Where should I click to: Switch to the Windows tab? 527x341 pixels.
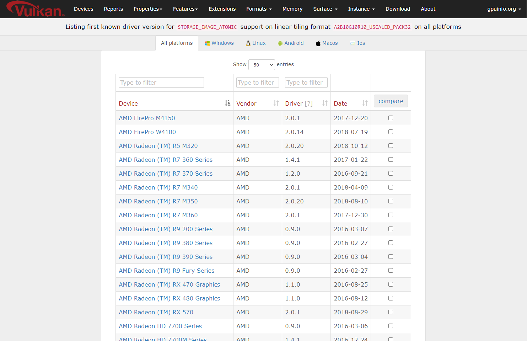(x=219, y=43)
